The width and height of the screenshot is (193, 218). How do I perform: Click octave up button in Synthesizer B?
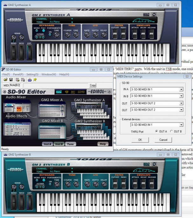click(44, 187)
